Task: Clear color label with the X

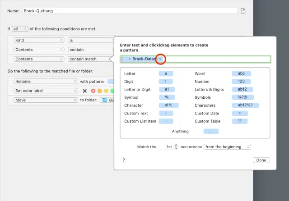Action: point(84,91)
